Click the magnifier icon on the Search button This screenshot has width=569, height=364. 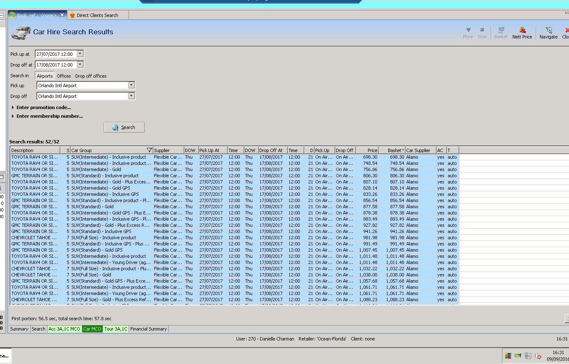(115, 128)
